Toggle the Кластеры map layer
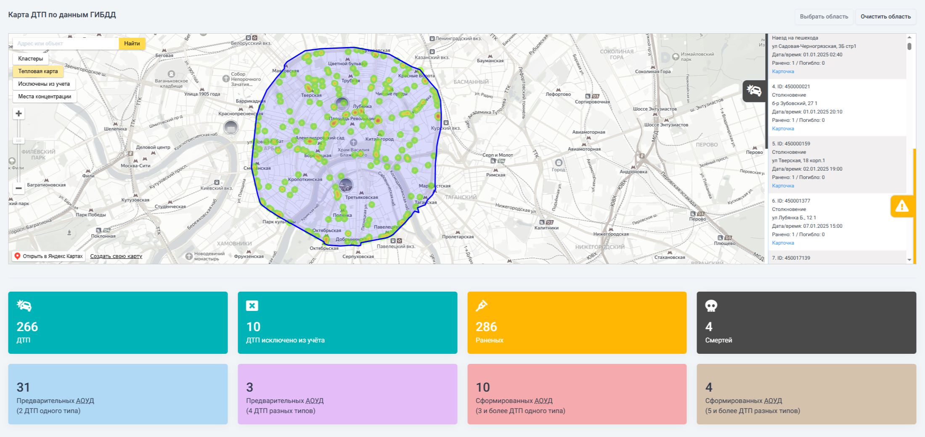 30,59
